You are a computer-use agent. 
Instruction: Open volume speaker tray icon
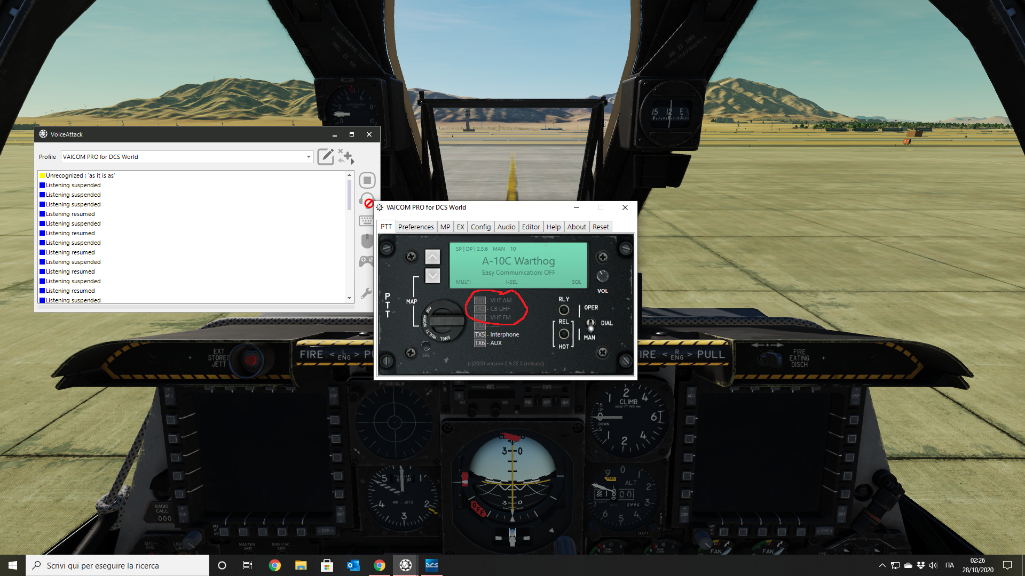(933, 565)
